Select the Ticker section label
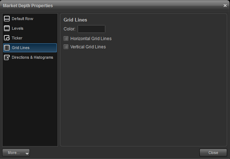Screen dimensions: 230x159 coord(17,38)
